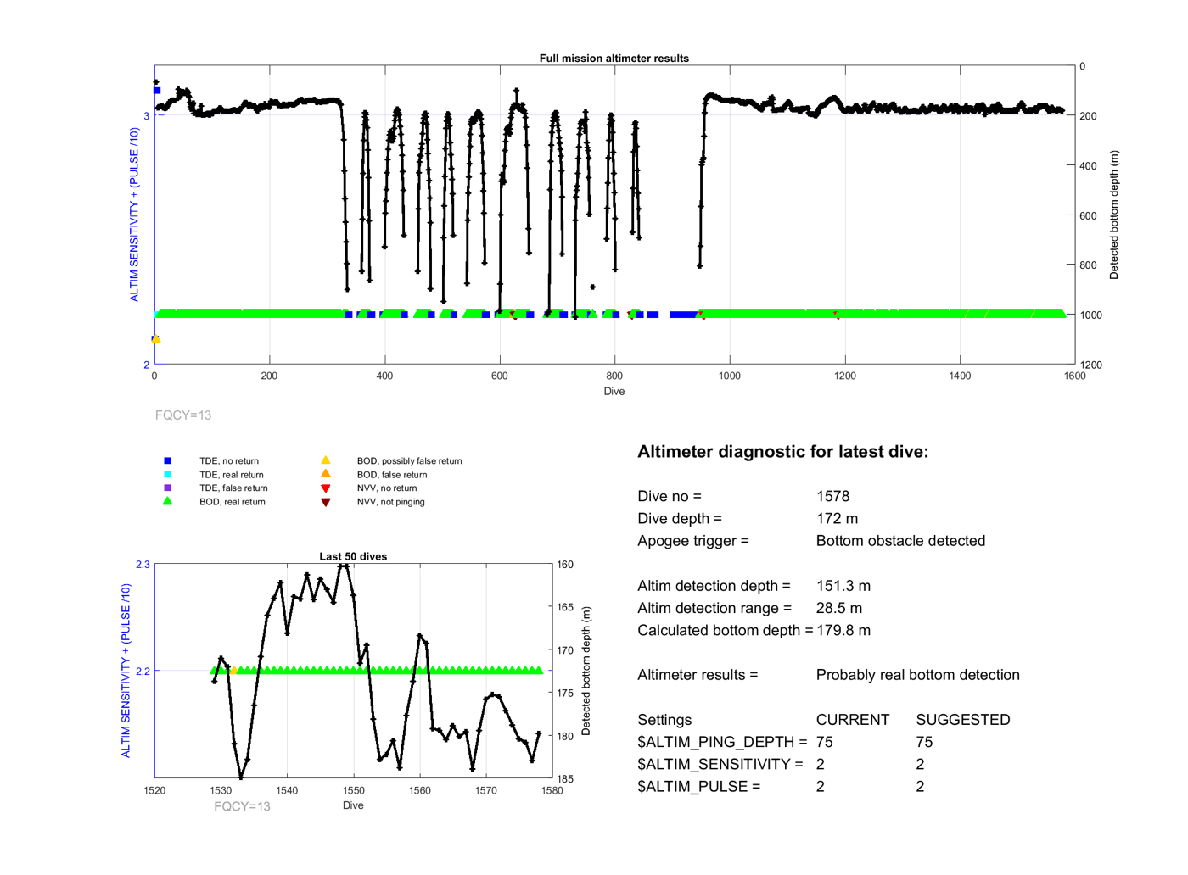Click the top chart's 'Dive' x-axis label
Screen dimensions: 1188x875
614,392
